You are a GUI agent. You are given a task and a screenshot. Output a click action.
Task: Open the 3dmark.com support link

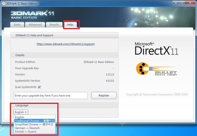(x=66, y=44)
